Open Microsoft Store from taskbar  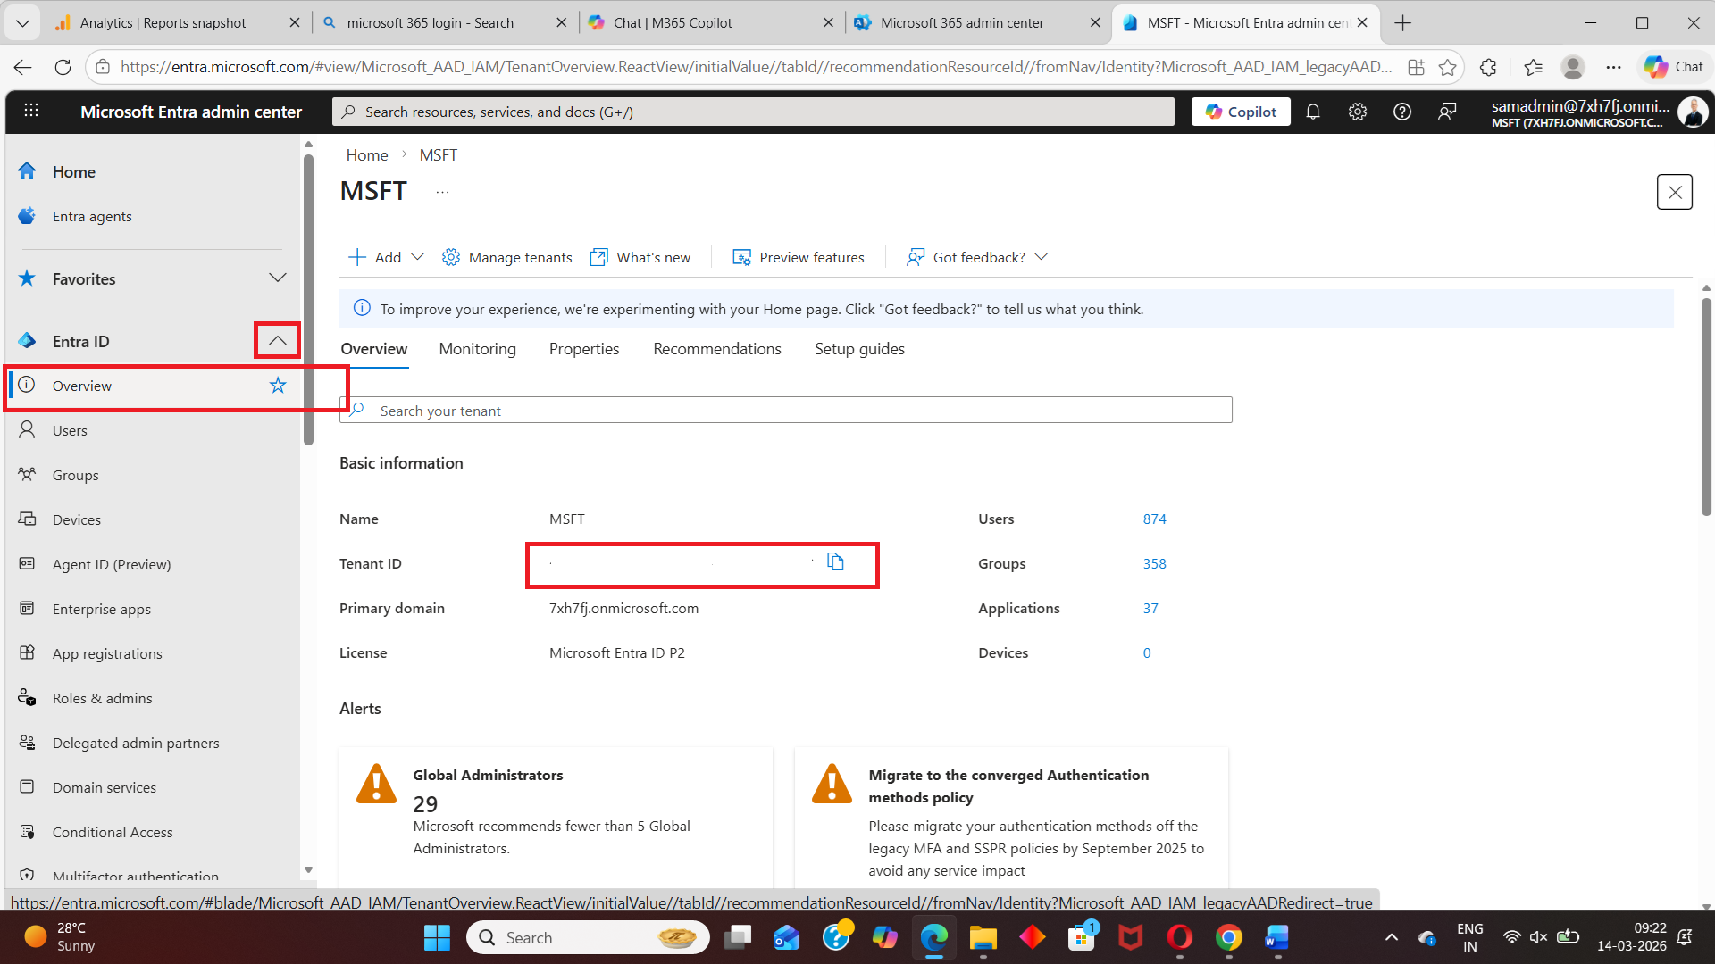[1081, 937]
